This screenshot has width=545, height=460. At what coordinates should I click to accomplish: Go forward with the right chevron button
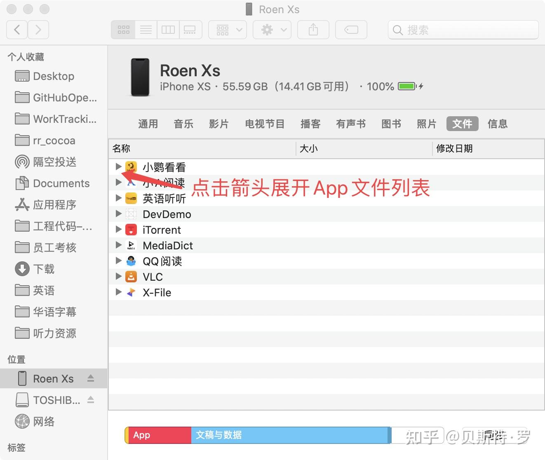[38, 30]
